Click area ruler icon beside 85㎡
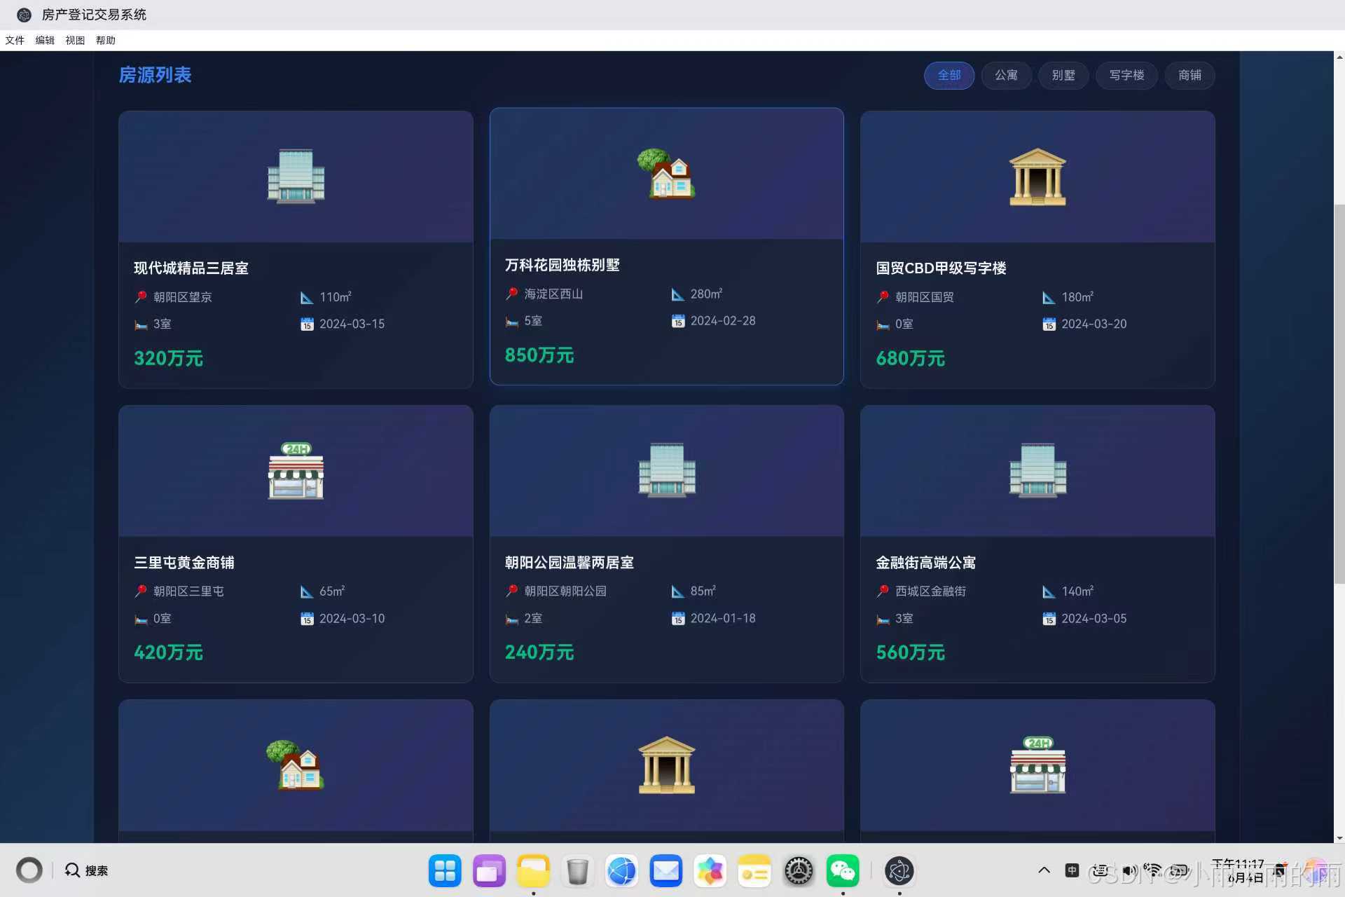 [677, 591]
